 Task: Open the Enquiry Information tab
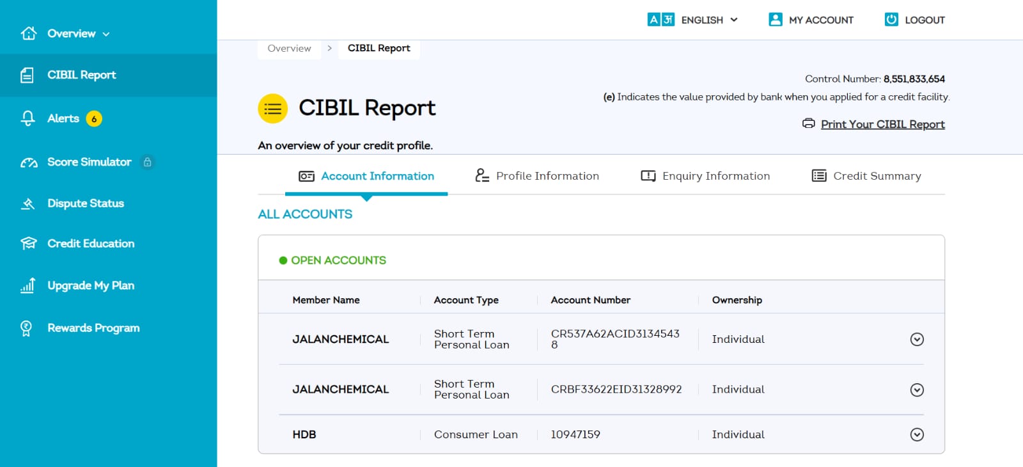(705, 176)
